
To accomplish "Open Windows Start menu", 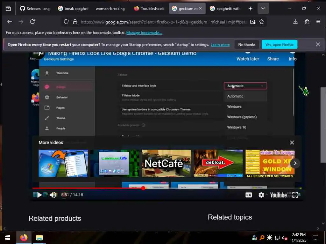I will click(x=8, y=238).
